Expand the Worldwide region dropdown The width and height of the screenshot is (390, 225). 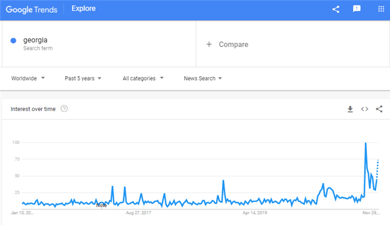point(28,78)
